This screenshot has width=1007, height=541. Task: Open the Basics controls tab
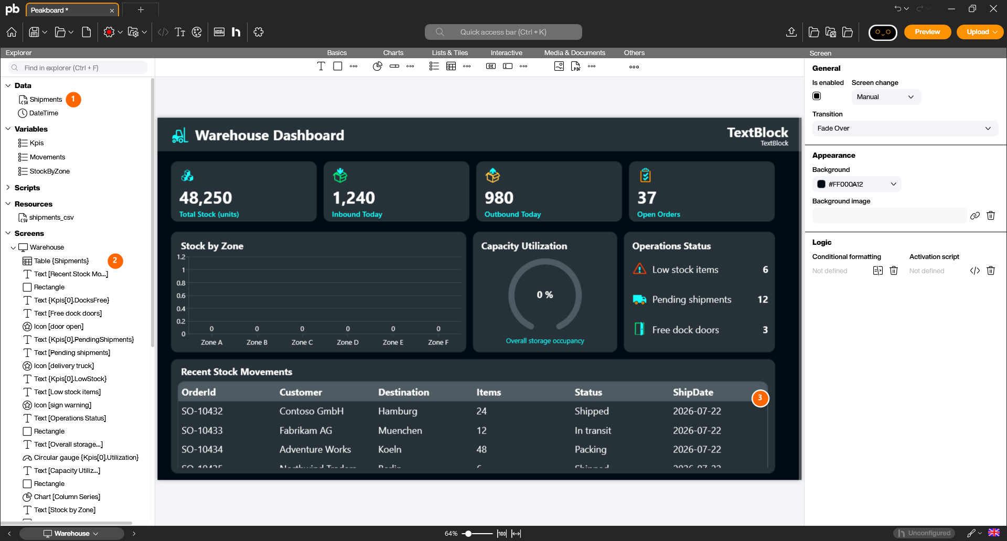coord(337,53)
